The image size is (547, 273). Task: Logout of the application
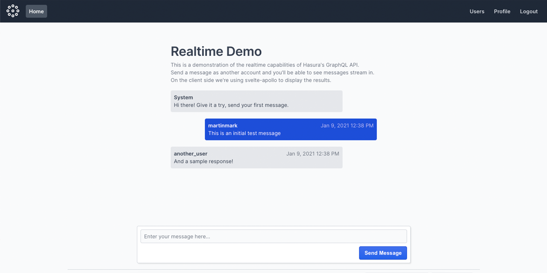529,12
